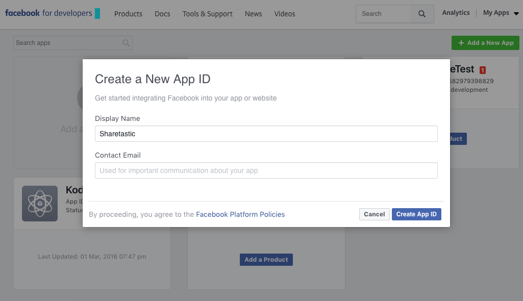Open Analytics
This screenshot has height=301, width=523.
pos(456,12)
